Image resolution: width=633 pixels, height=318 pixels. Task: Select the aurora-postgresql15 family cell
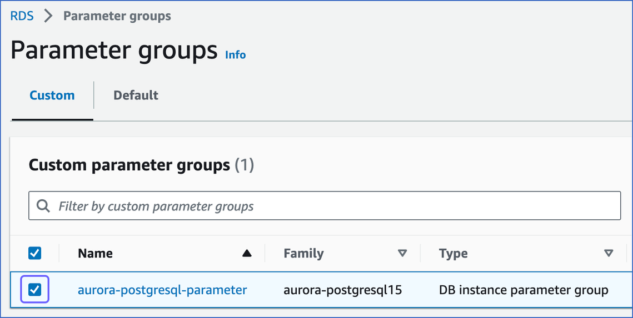tap(343, 290)
